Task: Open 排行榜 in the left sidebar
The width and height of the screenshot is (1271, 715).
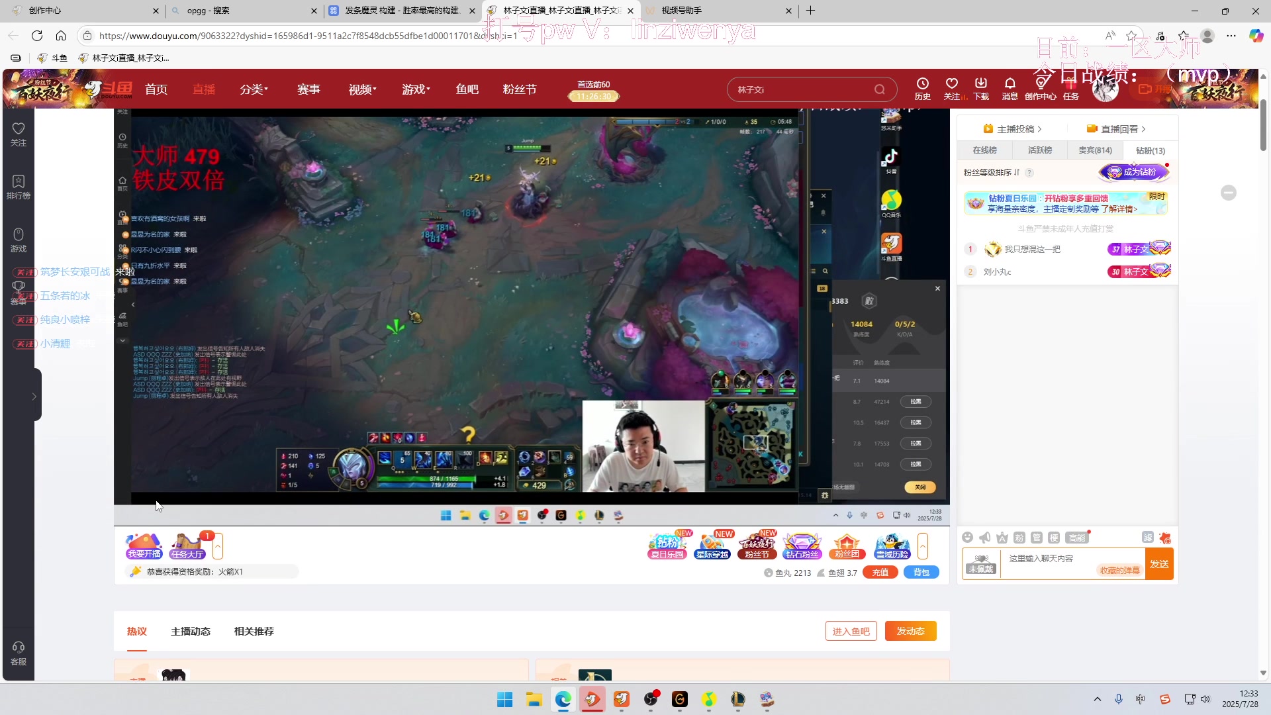Action: tap(19, 187)
